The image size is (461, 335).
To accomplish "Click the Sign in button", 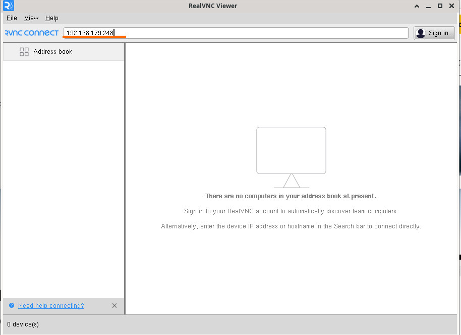I will [434, 33].
